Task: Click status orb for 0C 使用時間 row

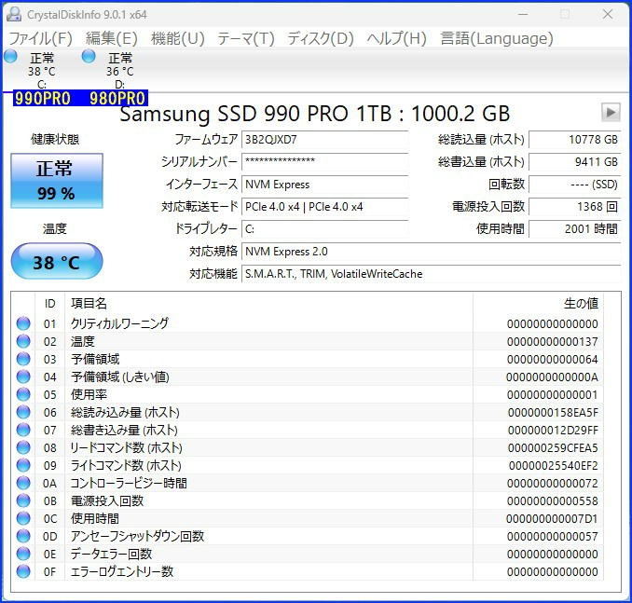Action: click(23, 518)
